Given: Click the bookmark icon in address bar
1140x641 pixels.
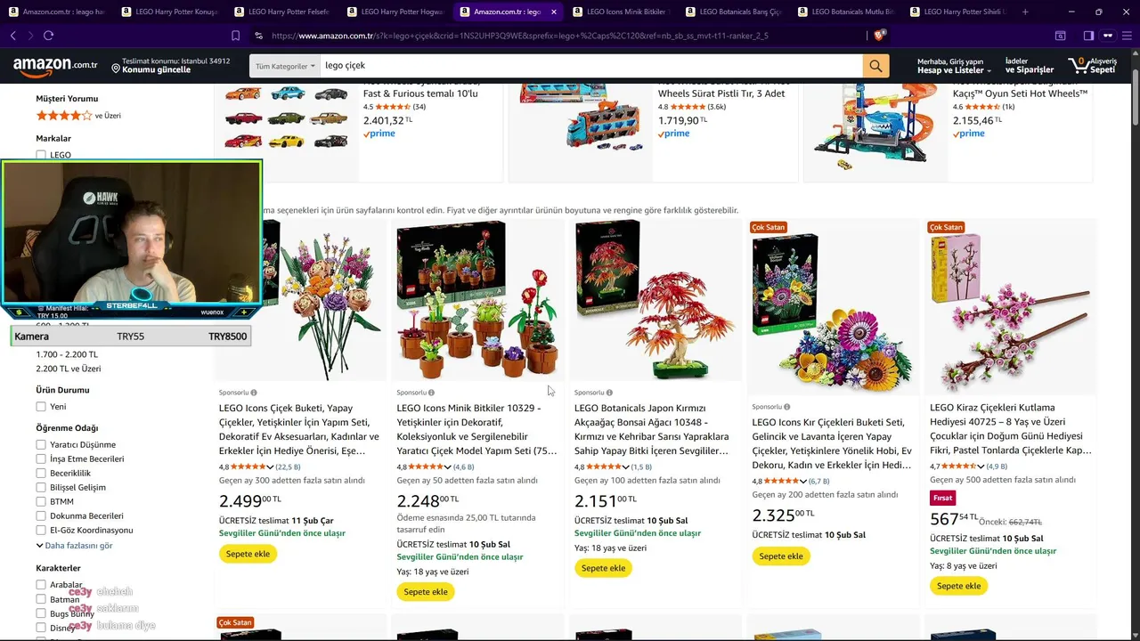Looking at the screenshot, I should point(235,36).
